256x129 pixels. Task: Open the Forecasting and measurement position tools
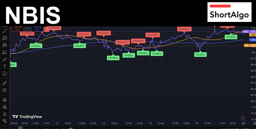click(5, 52)
